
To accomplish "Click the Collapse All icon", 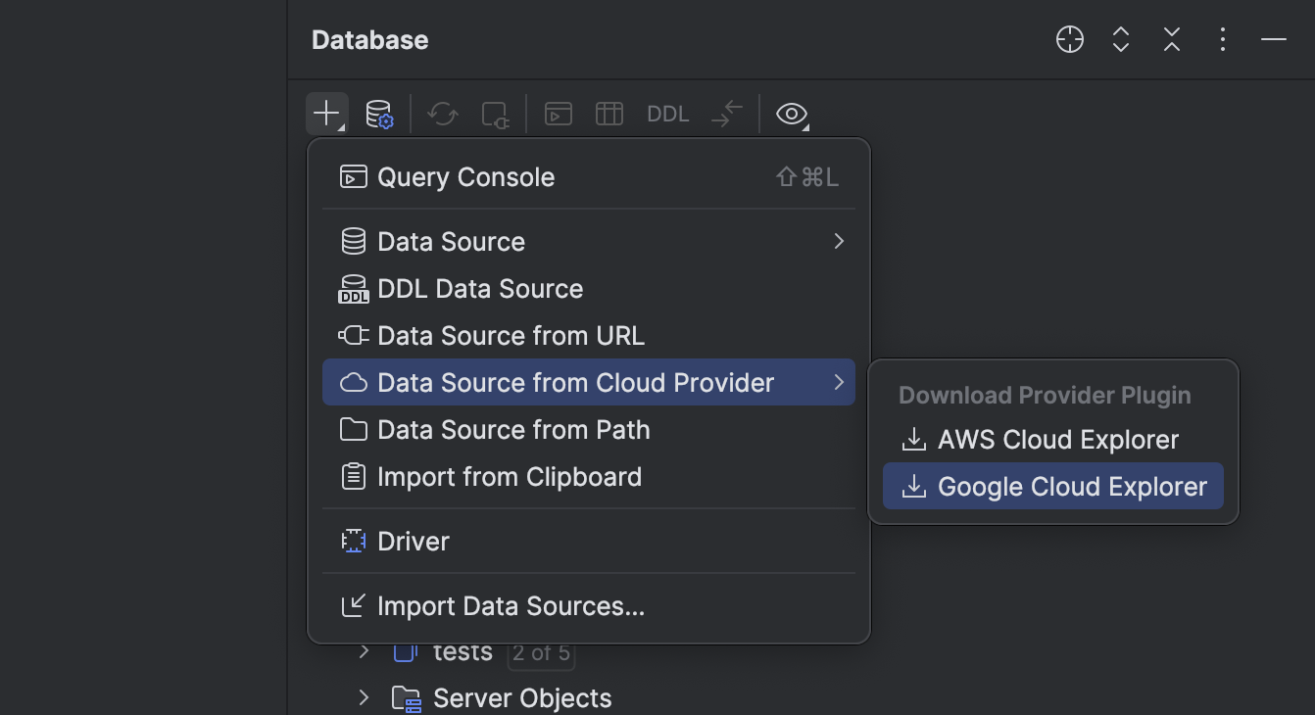I will pyautogui.click(x=1171, y=39).
